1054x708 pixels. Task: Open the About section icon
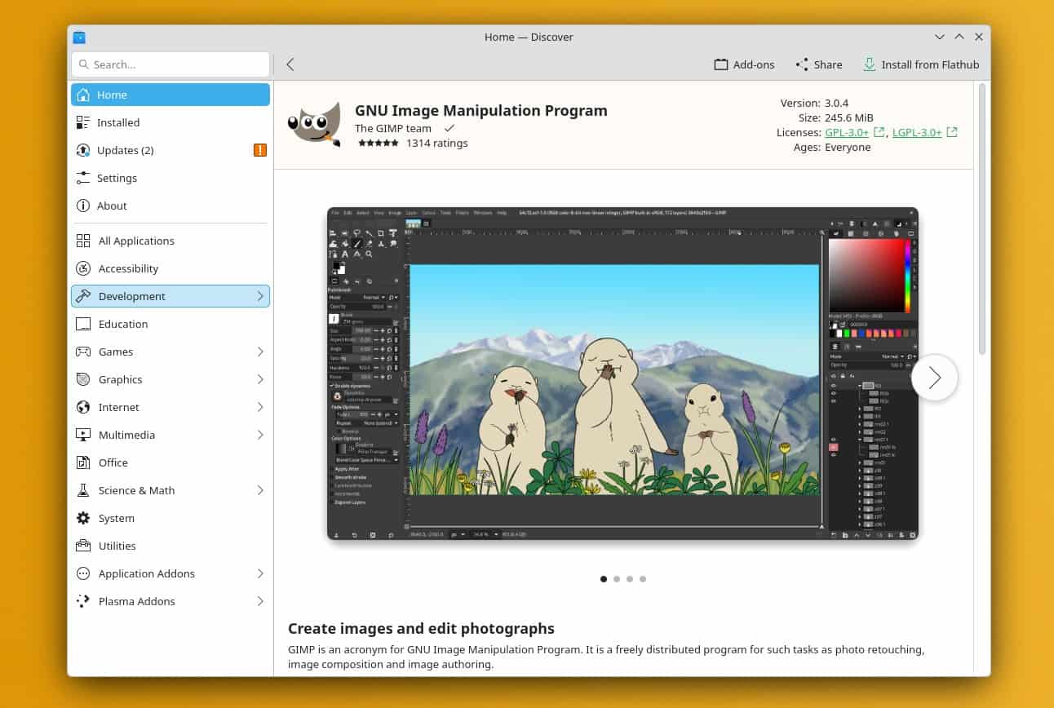tap(82, 206)
